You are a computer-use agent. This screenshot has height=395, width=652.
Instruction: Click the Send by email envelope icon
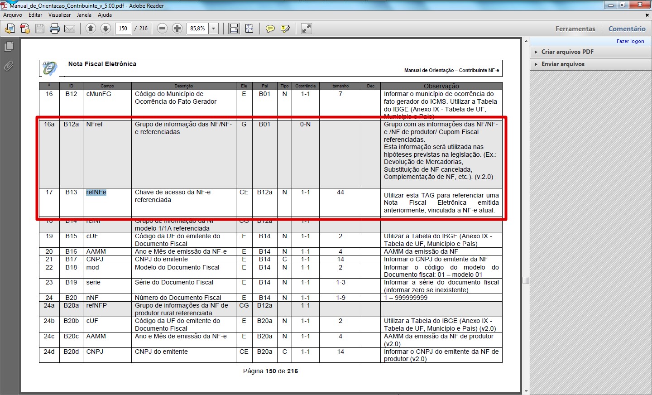click(x=70, y=29)
